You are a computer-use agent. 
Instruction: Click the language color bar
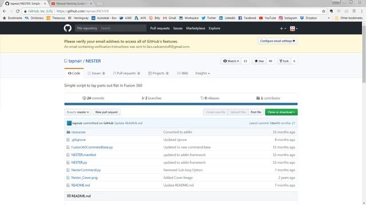[181, 104]
